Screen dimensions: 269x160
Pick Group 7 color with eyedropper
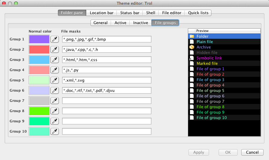coord(55,101)
